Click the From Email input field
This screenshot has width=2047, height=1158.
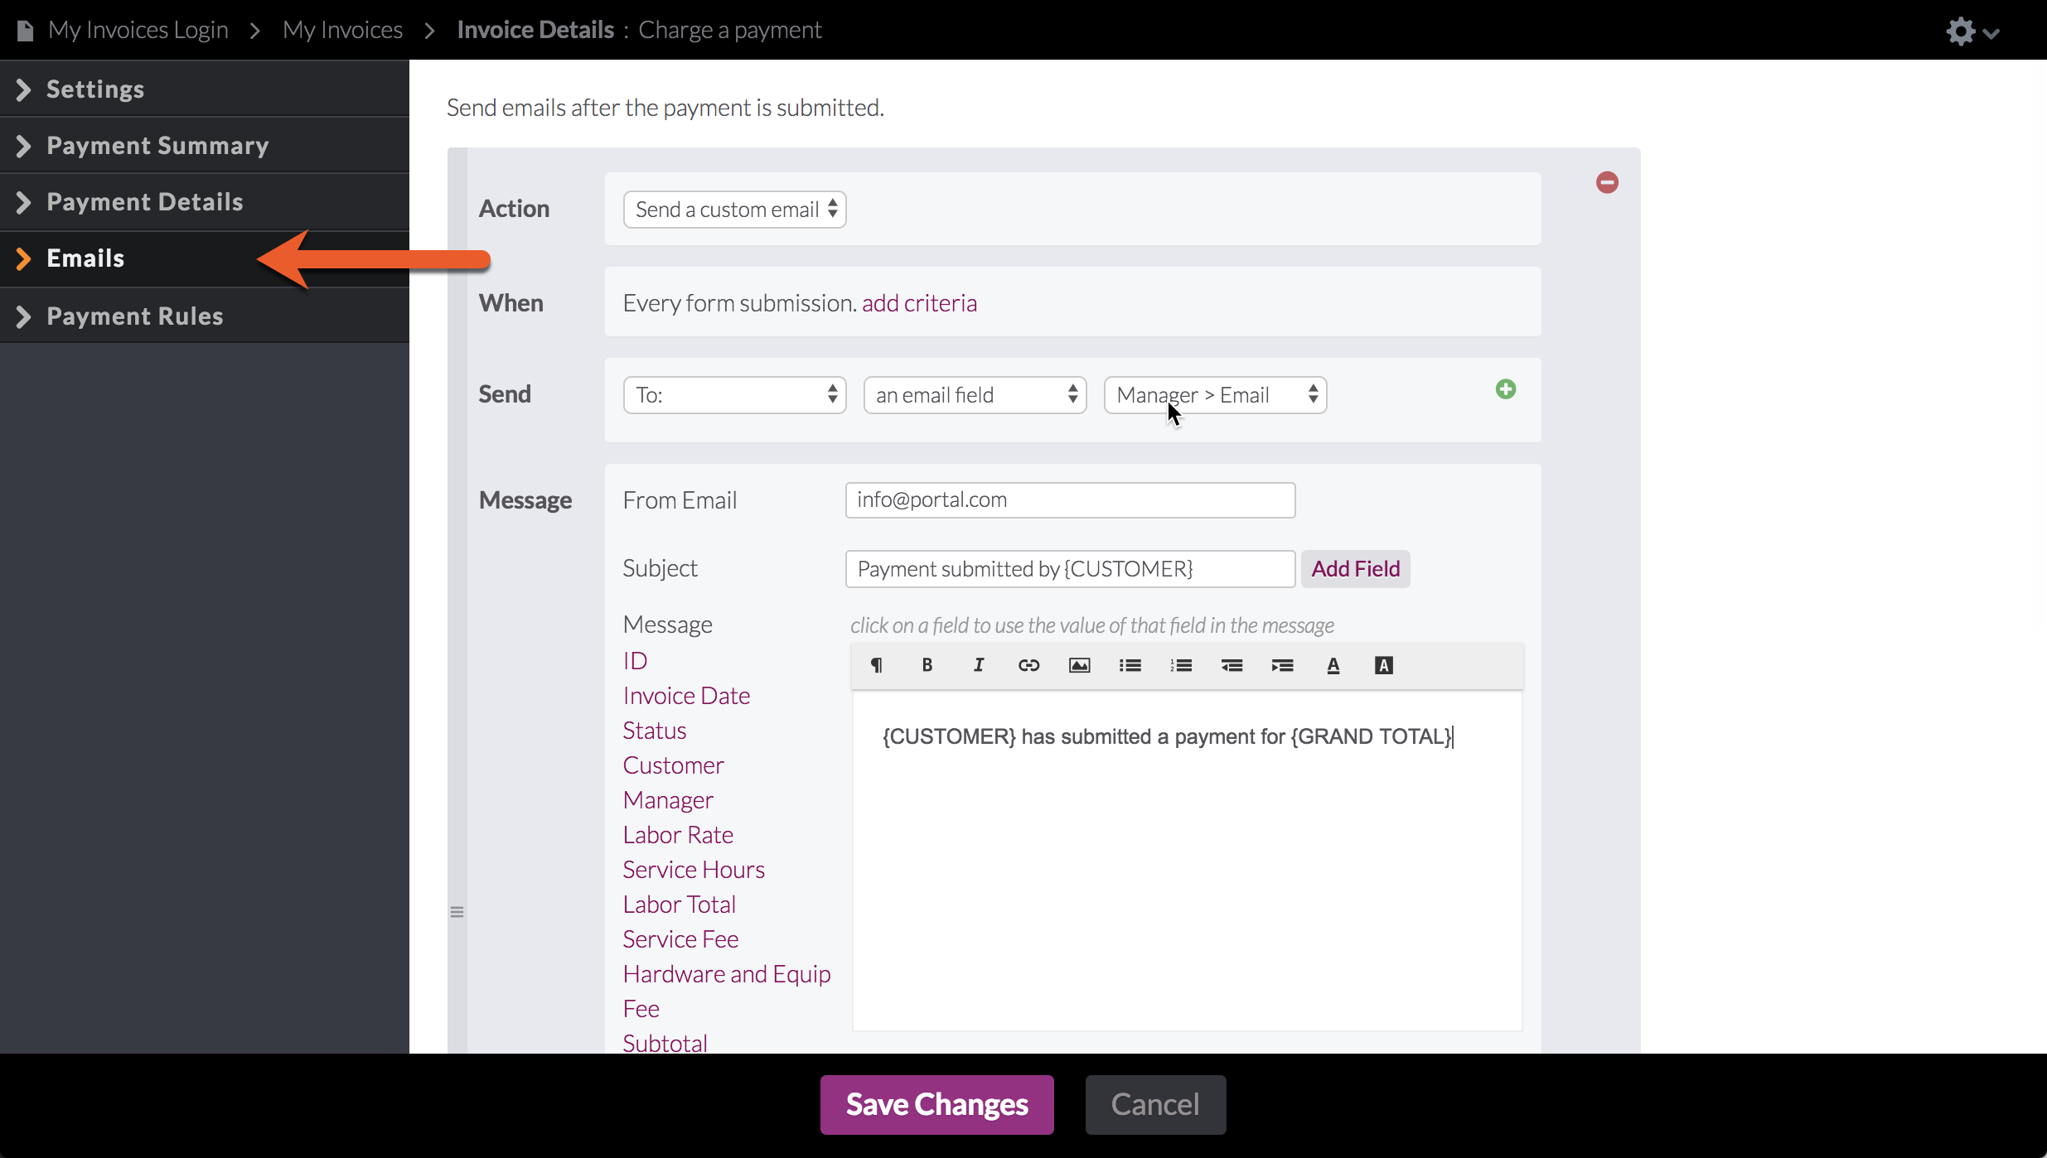(x=1069, y=500)
